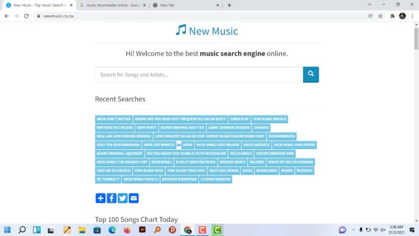Open recent search CARDI B UP
The width and height of the screenshot is (419, 236).
click(x=240, y=119)
